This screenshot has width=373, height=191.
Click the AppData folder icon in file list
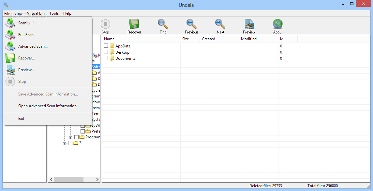coord(112,46)
